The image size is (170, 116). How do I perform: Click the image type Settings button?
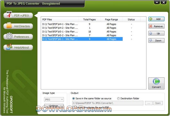(54, 106)
